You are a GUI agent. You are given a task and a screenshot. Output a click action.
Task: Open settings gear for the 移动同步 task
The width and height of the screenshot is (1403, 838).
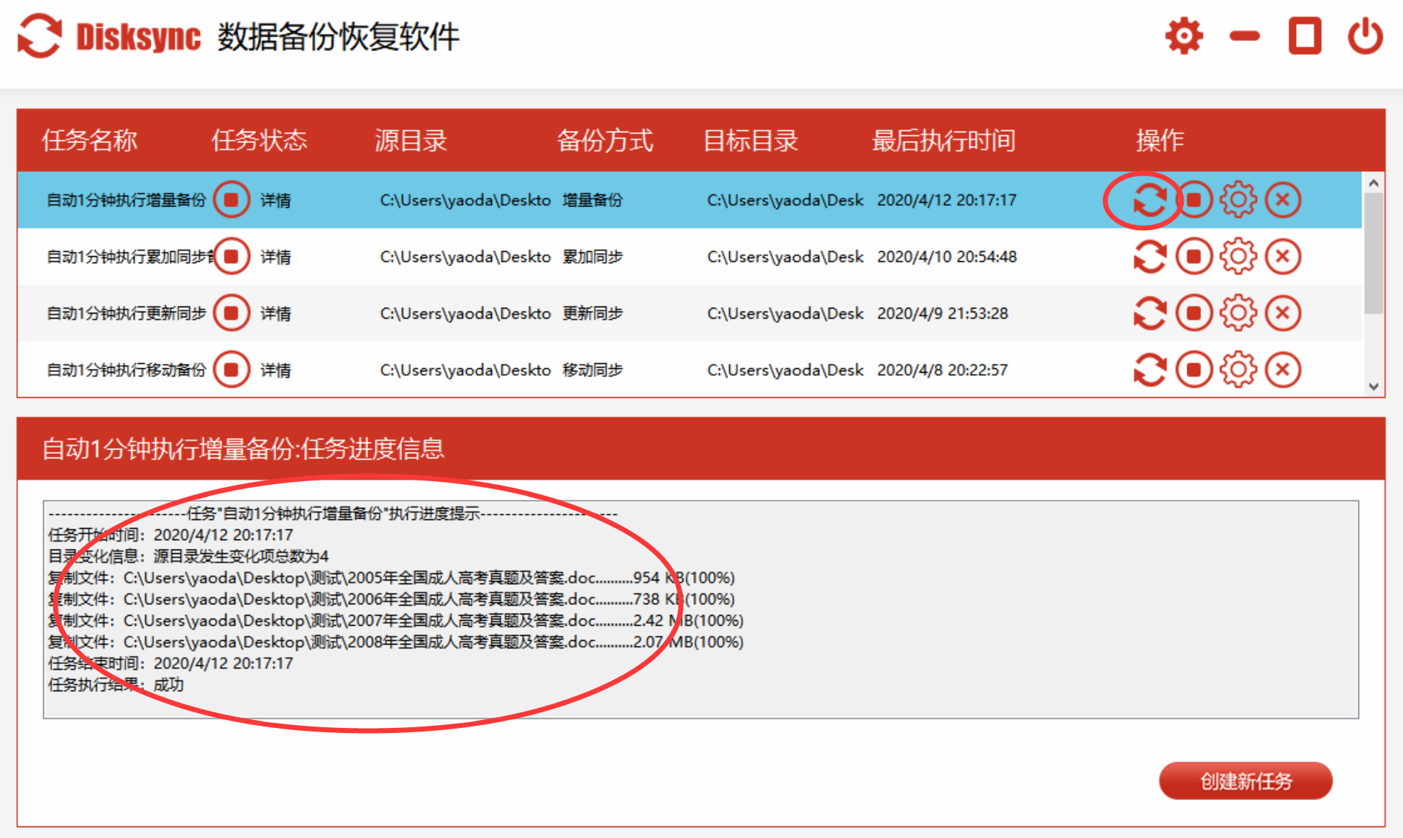(x=1238, y=370)
